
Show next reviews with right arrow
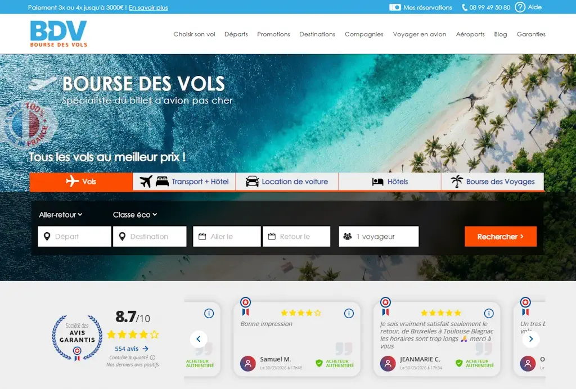pos(531,339)
